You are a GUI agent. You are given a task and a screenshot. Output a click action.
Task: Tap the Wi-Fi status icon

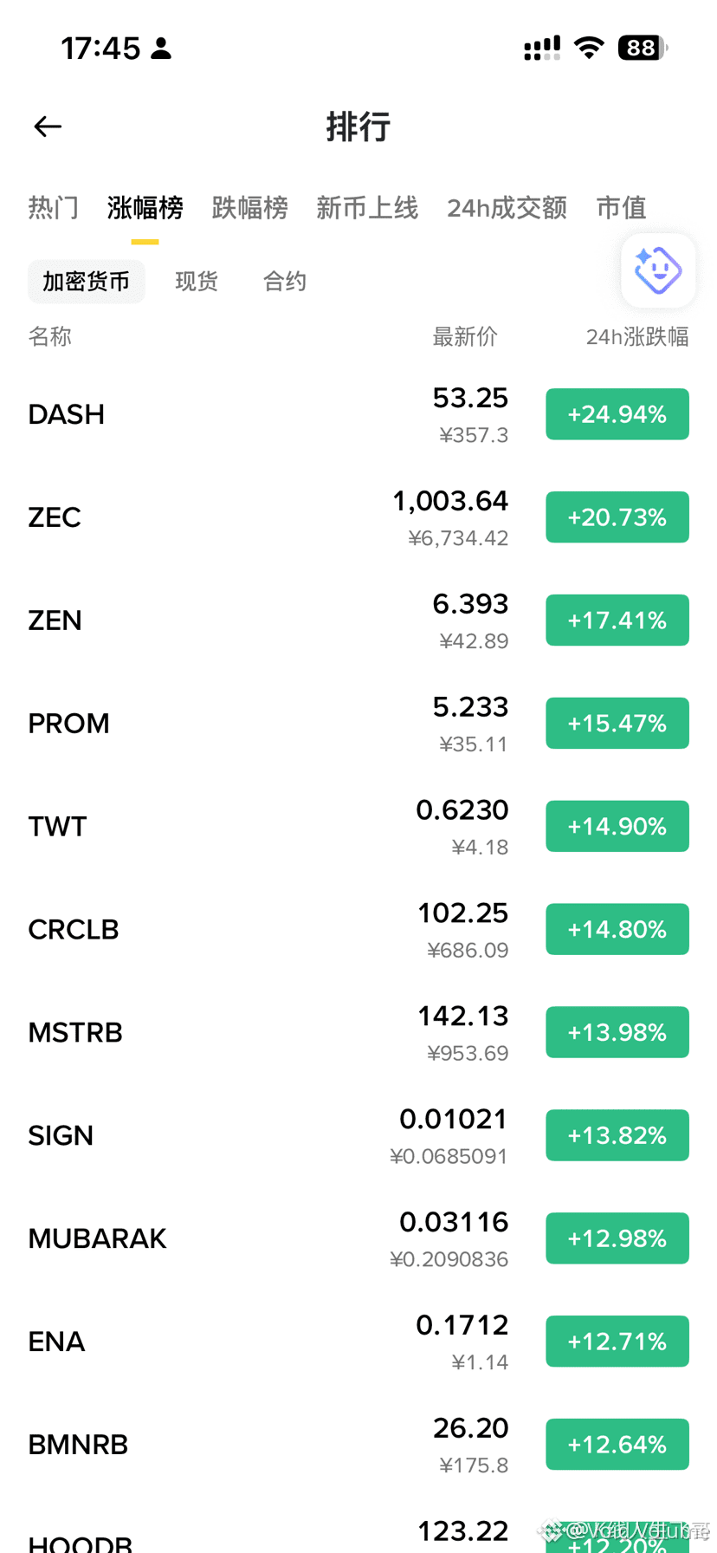tap(589, 48)
